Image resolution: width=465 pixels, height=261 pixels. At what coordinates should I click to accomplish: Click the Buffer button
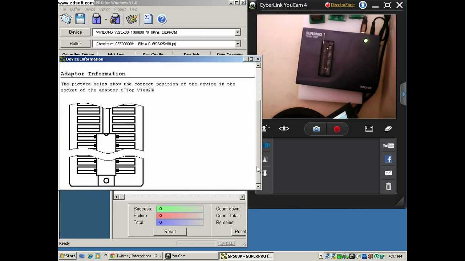(76, 43)
